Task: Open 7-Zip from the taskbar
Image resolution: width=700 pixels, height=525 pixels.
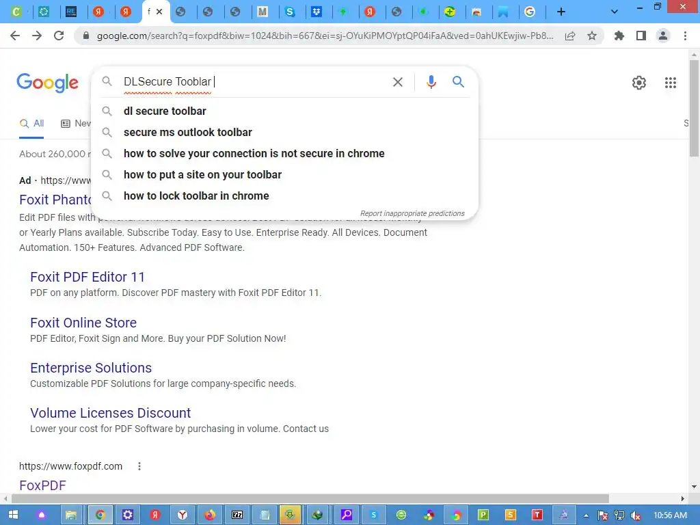Action: [x=237, y=515]
